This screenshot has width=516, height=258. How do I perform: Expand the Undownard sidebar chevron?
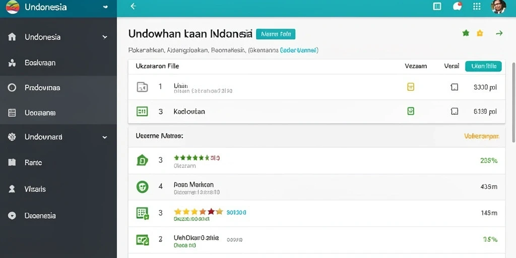[105, 137]
